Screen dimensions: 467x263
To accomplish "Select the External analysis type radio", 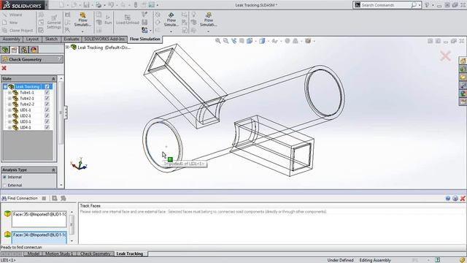I will tap(4, 185).
